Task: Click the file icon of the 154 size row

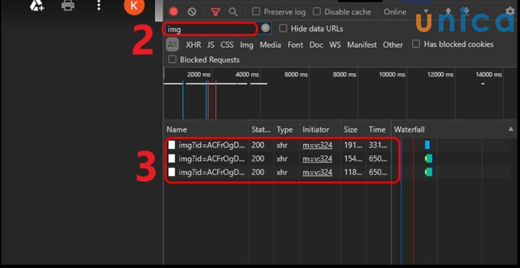Action: point(171,158)
